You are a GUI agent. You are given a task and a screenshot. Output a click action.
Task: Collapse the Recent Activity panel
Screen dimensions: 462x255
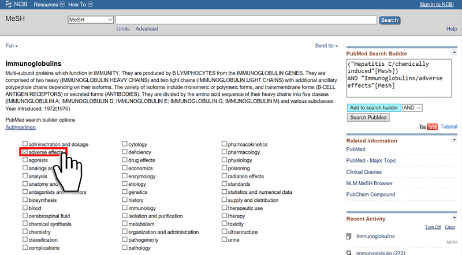[454, 217]
